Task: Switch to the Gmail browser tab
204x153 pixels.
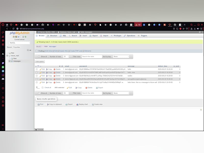Action: click(58, 25)
